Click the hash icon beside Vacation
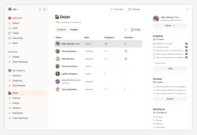Screen dimensions: 197x135 point(10,76)
